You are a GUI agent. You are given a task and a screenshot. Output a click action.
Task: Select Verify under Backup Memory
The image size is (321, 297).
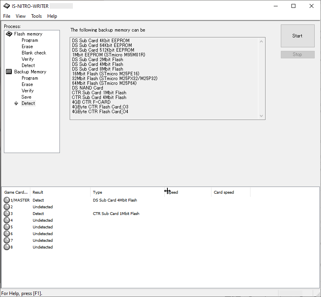[x=28, y=91]
